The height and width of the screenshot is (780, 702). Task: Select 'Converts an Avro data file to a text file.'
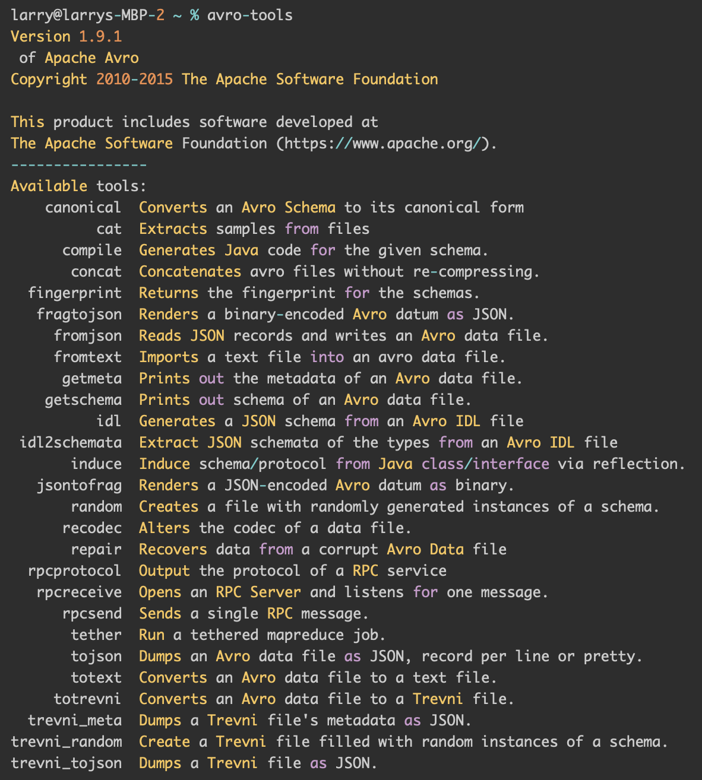(318, 677)
